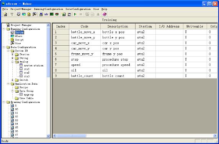The image size is (219, 144).
Task: Select the Alarm tree node
Action: tap(19, 36)
